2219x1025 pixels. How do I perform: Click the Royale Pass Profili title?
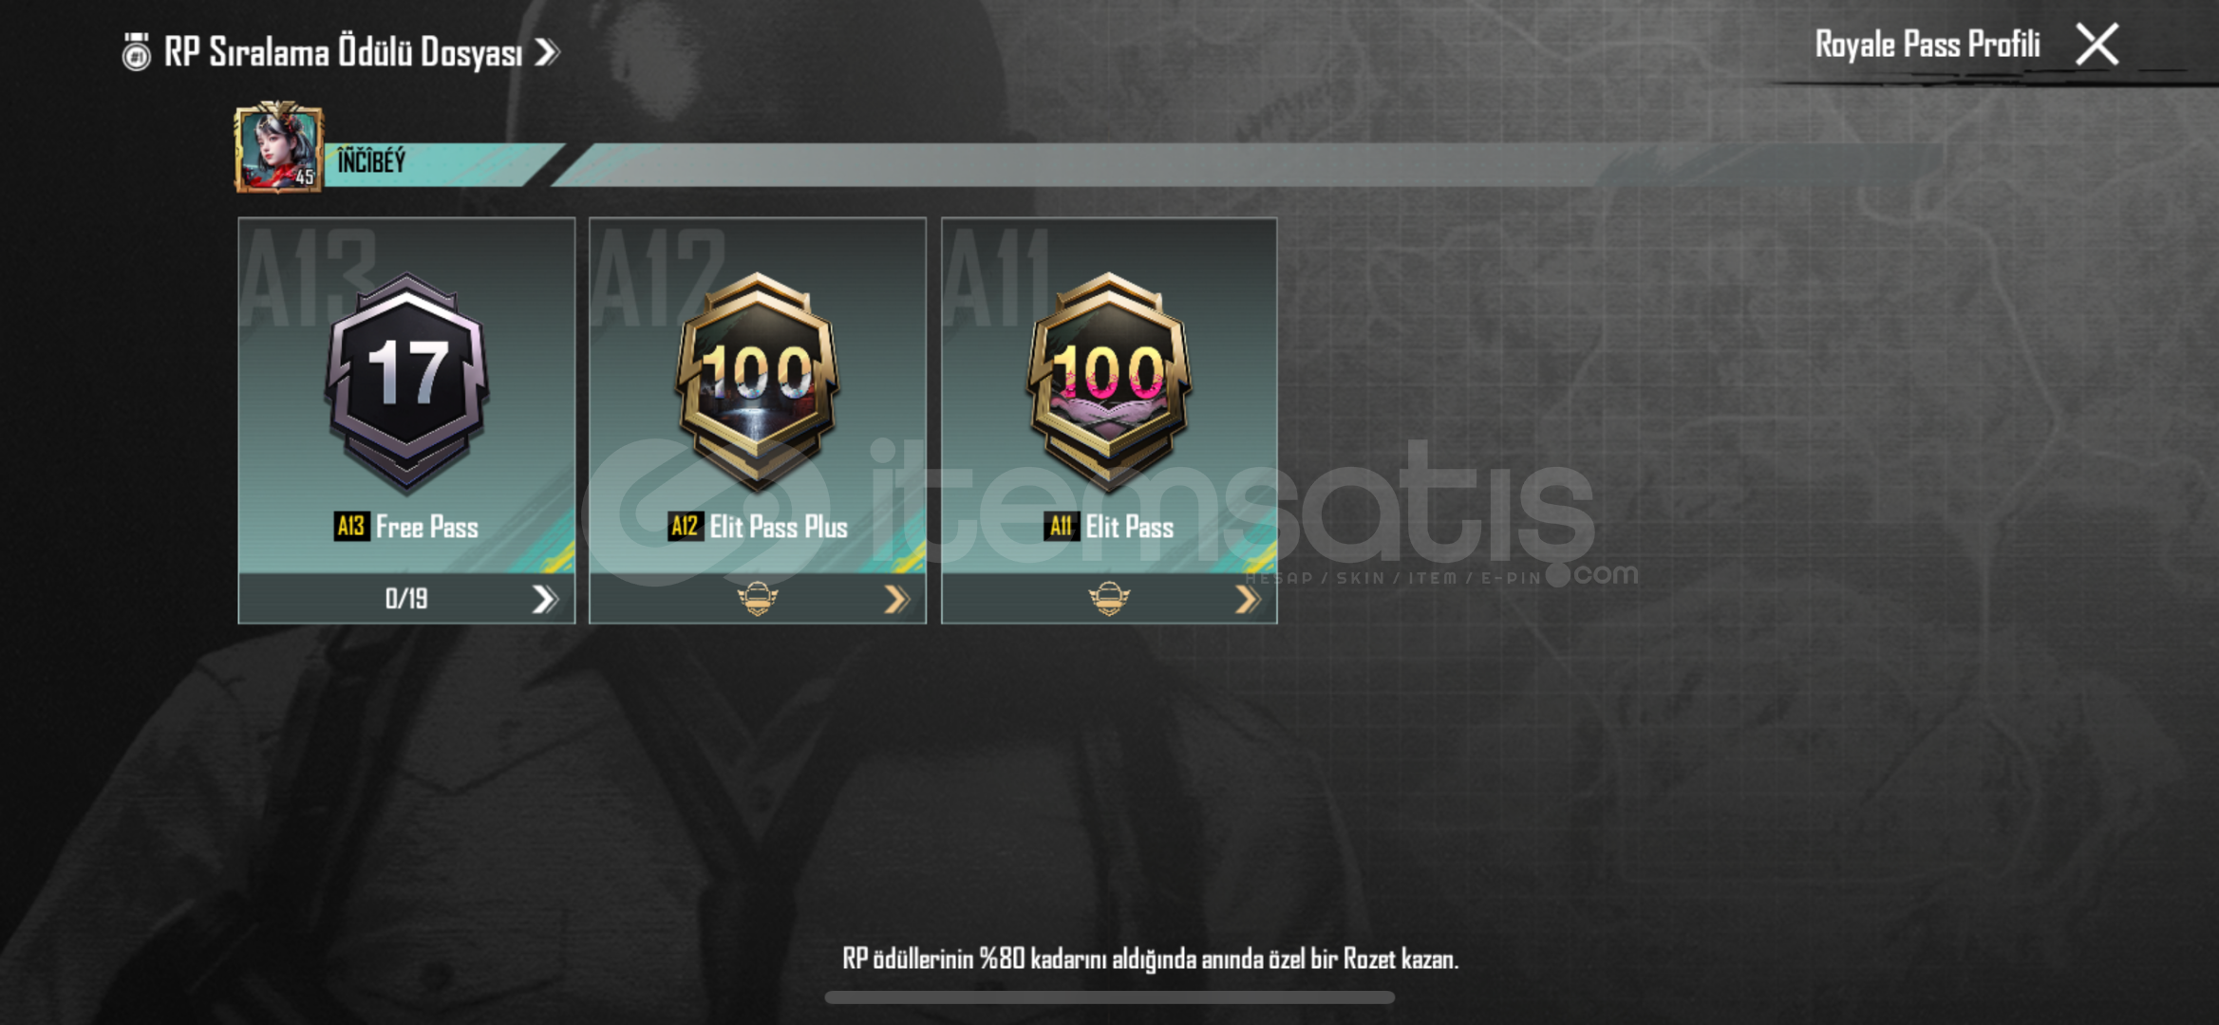tap(1927, 45)
